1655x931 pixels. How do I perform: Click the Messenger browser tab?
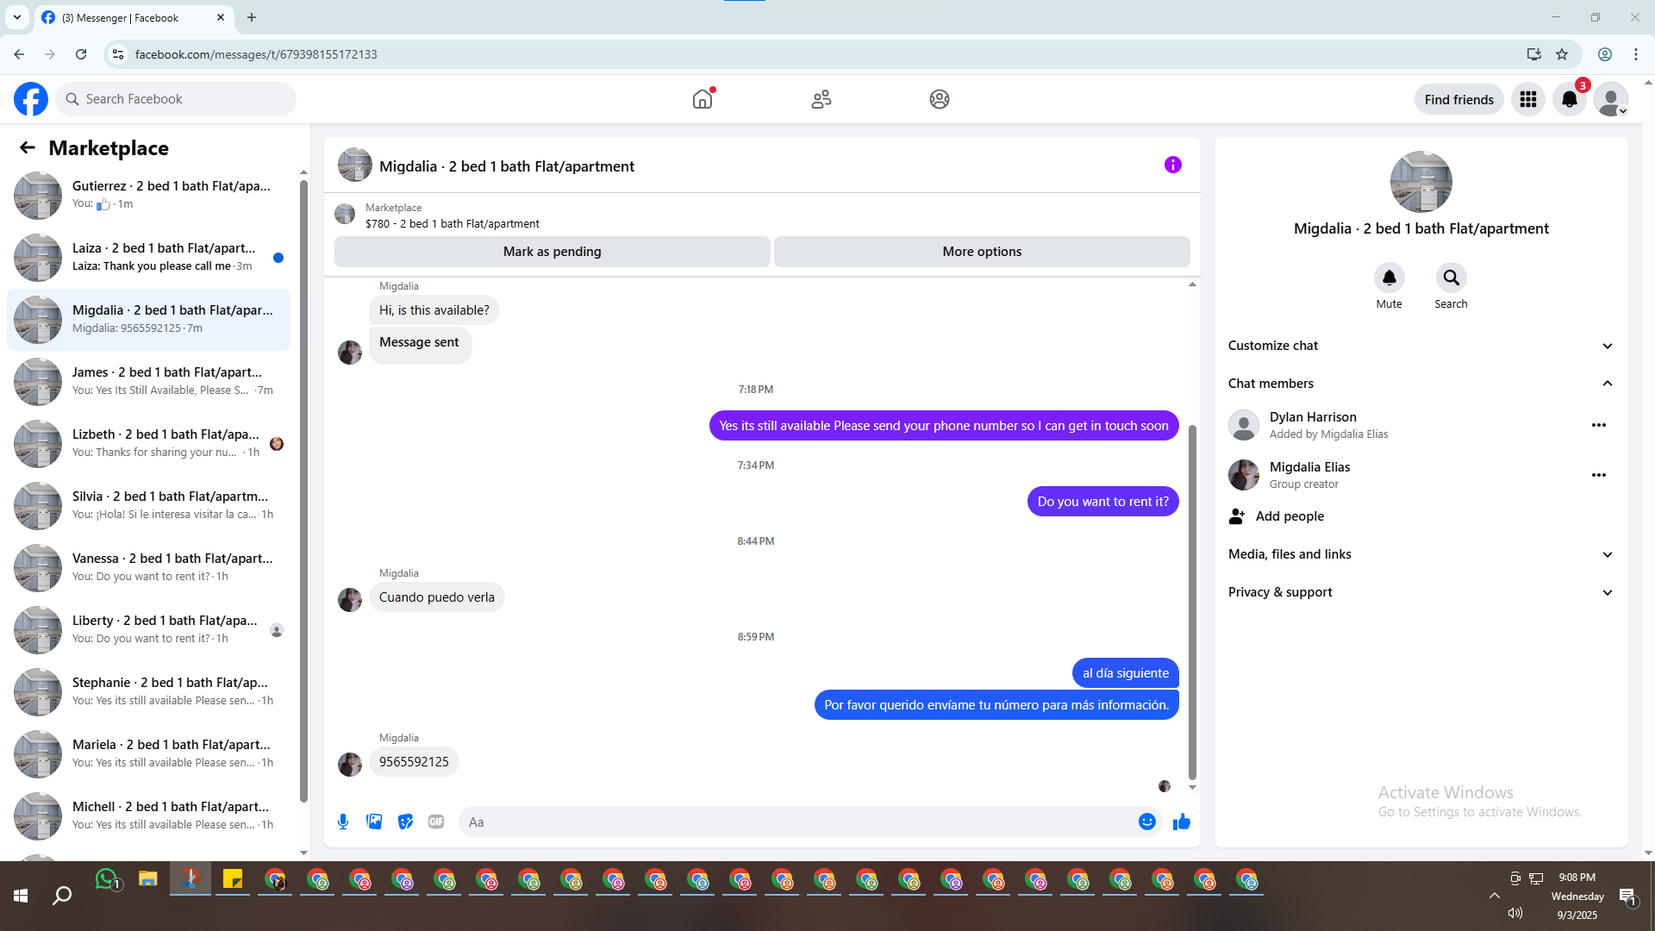click(134, 17)
